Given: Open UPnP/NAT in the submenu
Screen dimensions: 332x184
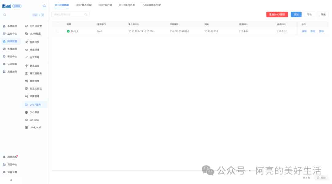Looking at the screenshot, I should click(33, 127).
